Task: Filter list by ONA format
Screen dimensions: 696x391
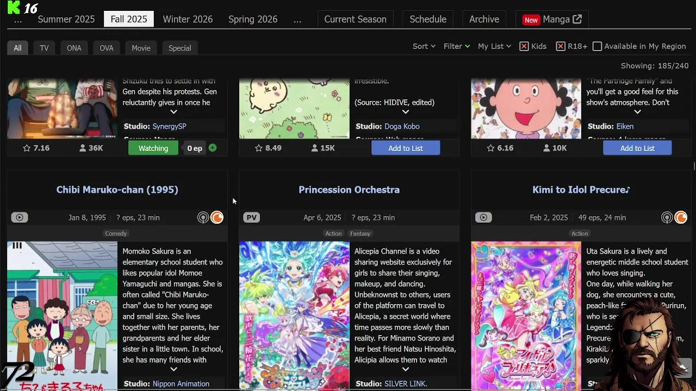Action: (74, 48)
